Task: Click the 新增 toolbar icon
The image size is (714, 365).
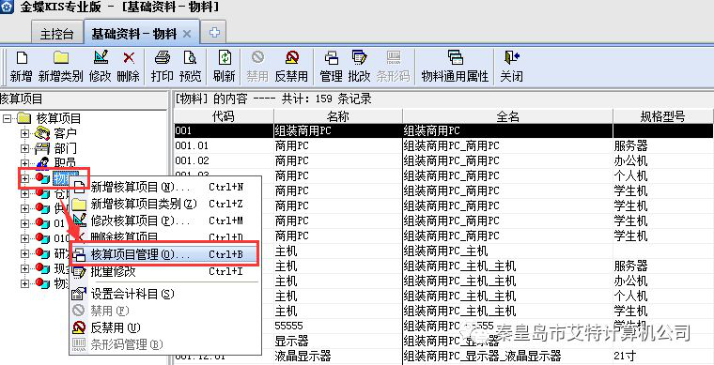Action: (x=22, y=58)
